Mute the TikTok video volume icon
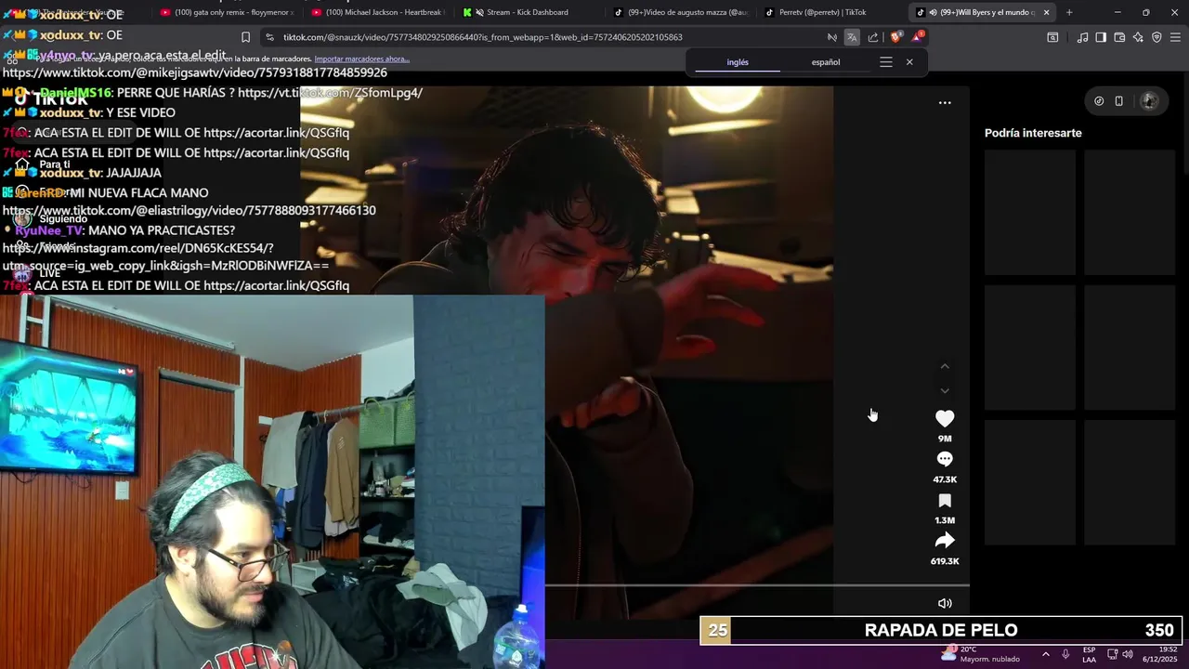The height and width of the screenshot is (669, 1189). (945, 603)
